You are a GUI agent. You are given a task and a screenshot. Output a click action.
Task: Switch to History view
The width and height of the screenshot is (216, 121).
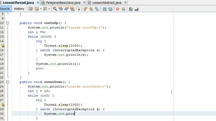pyautogui.click(x=19, y=9)
